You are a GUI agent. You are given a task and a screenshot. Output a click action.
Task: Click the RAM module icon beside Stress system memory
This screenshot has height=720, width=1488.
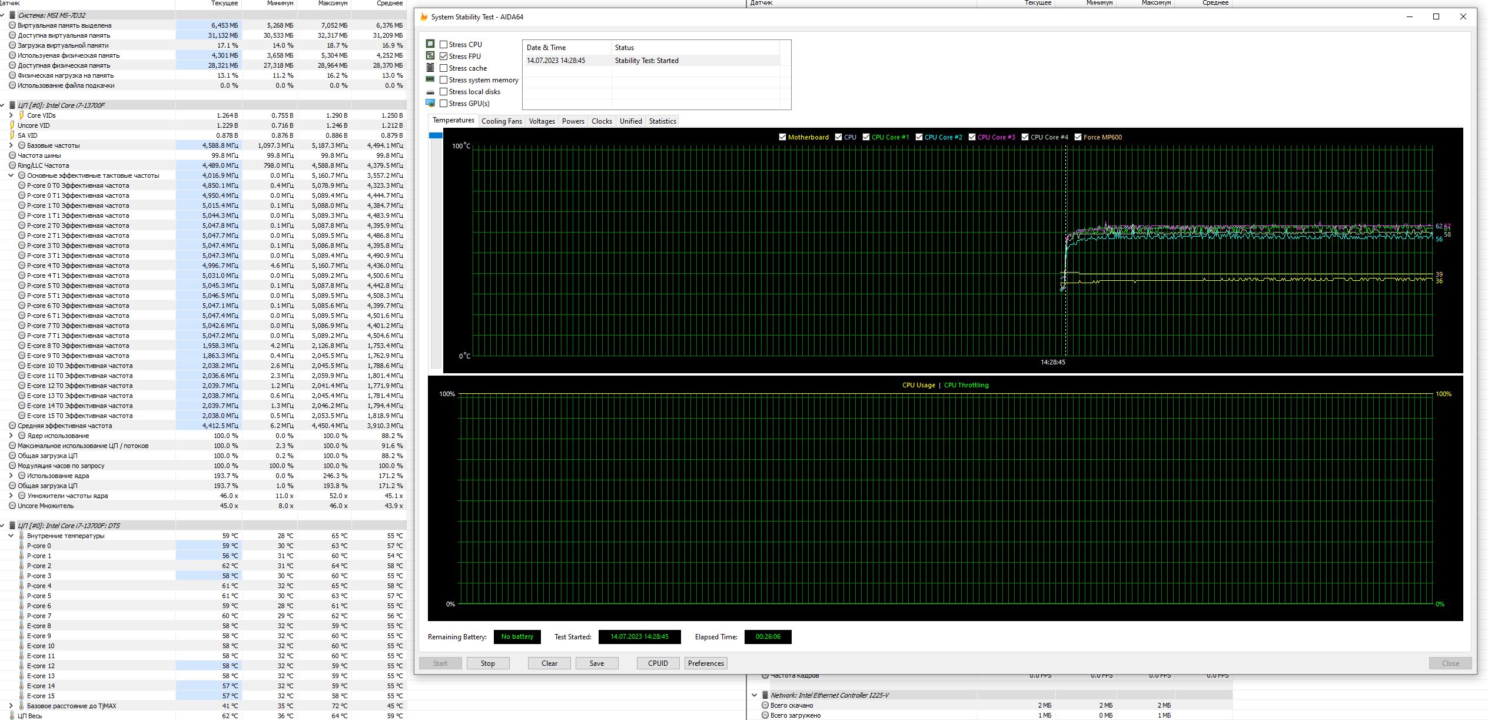(x=430, y=79)
